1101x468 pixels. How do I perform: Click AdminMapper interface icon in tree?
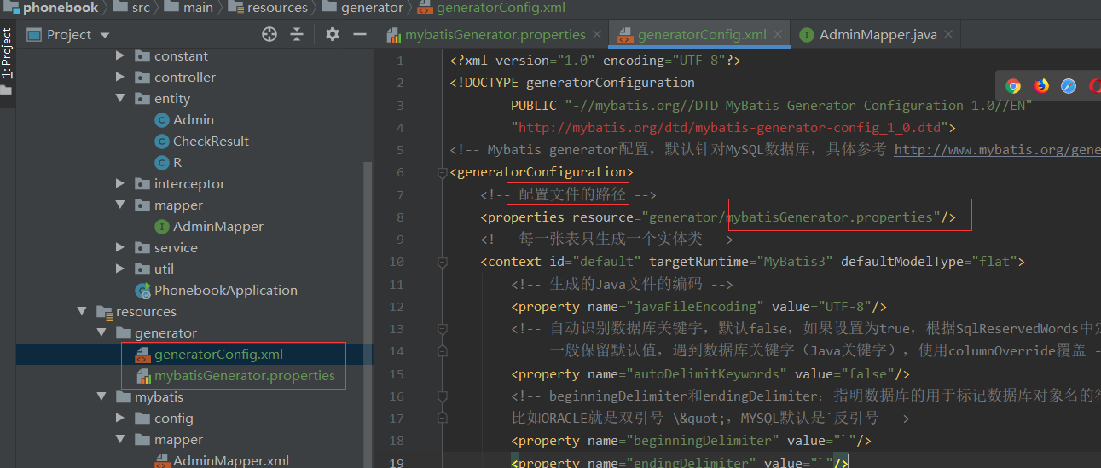162,227
